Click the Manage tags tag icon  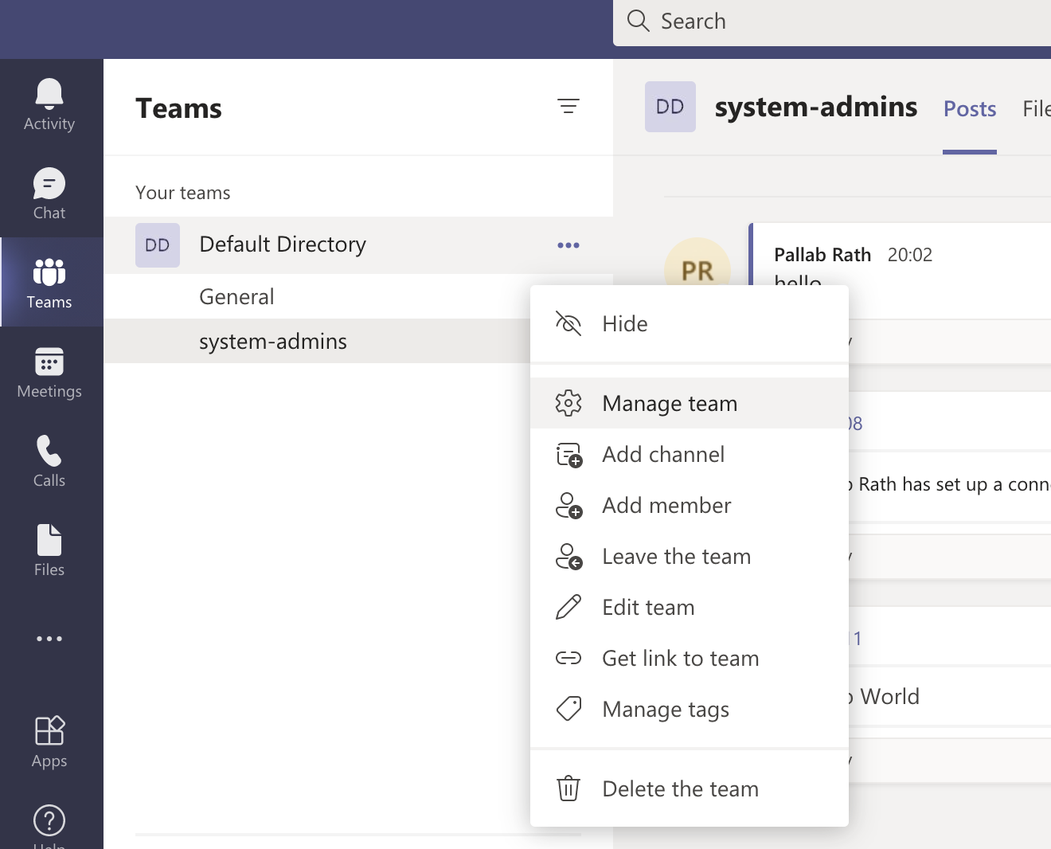pos(568,709)
